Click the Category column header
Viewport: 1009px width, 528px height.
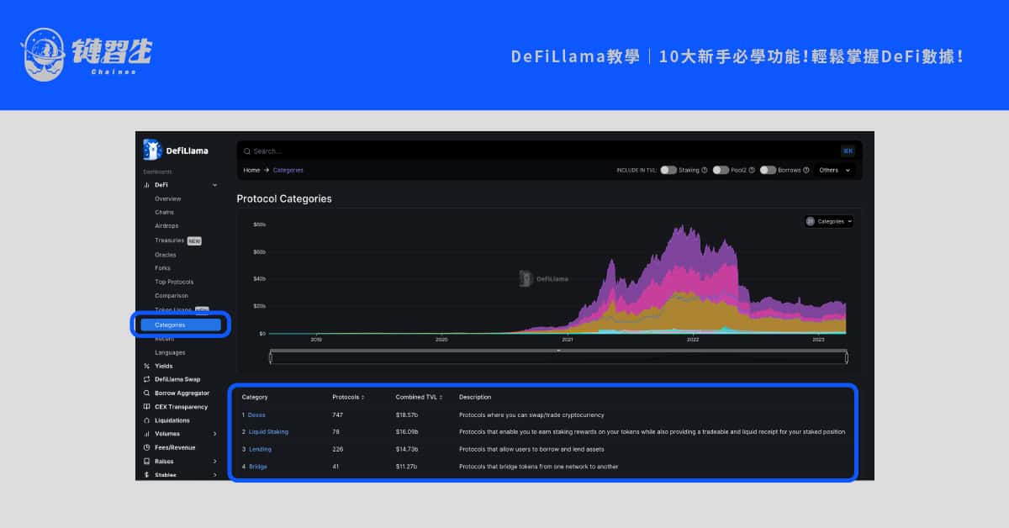click(x=255, y=397)
